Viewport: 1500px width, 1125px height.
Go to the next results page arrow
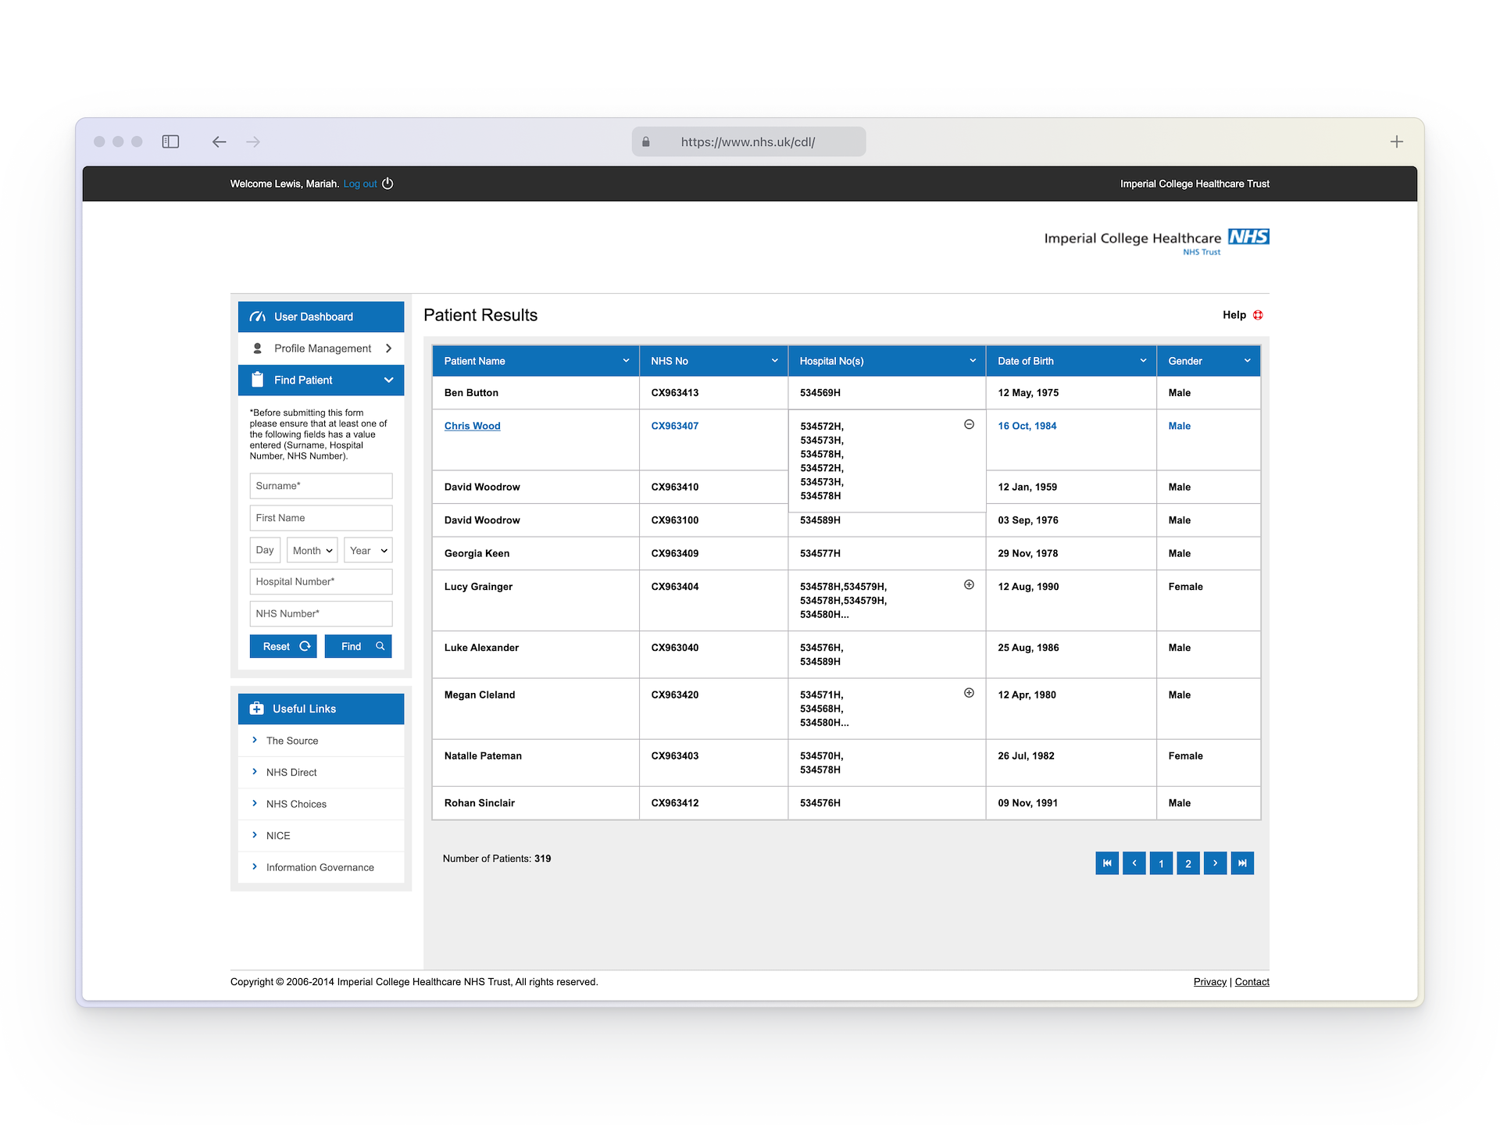point(1215,863)
